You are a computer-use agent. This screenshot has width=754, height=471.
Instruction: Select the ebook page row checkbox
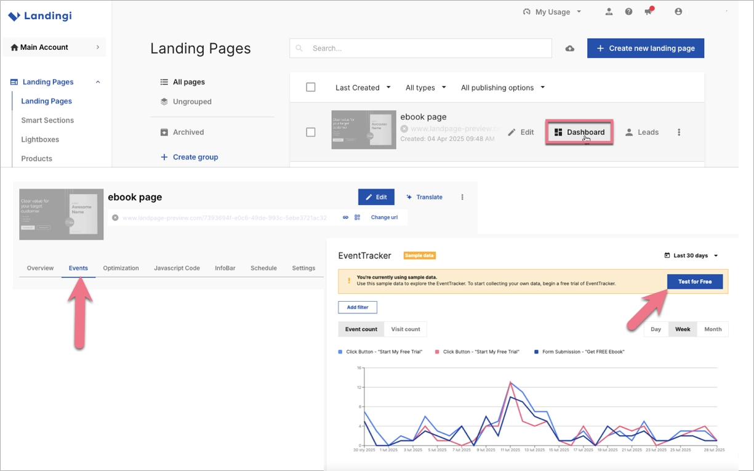pyautogui.click(x=311, y=132)
